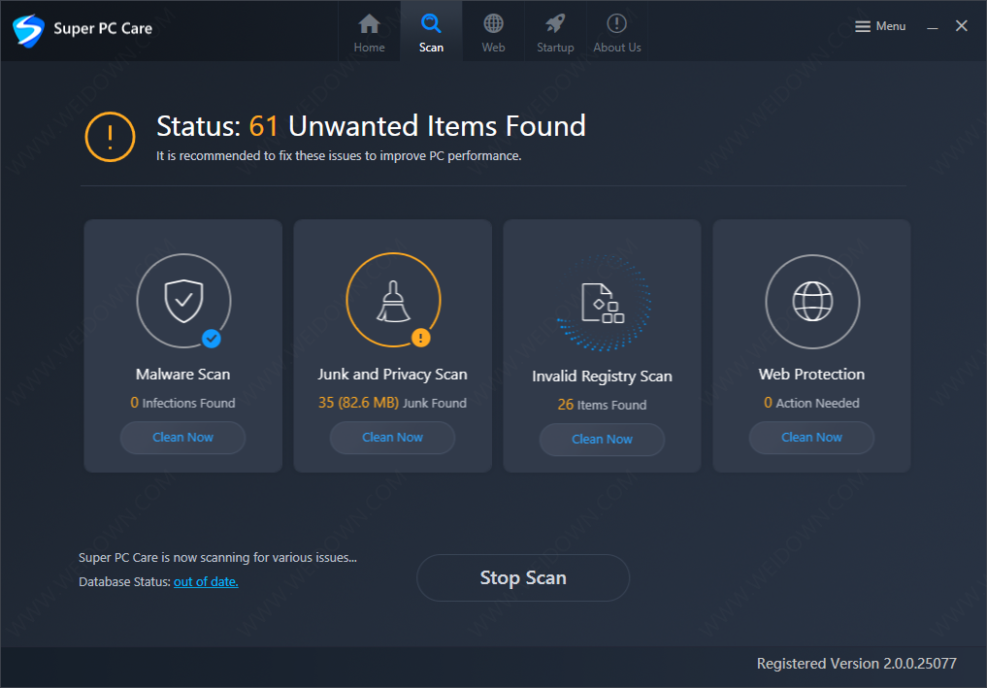Click Clean Now under Invalid Registry Scan

[x=602, y=440]
